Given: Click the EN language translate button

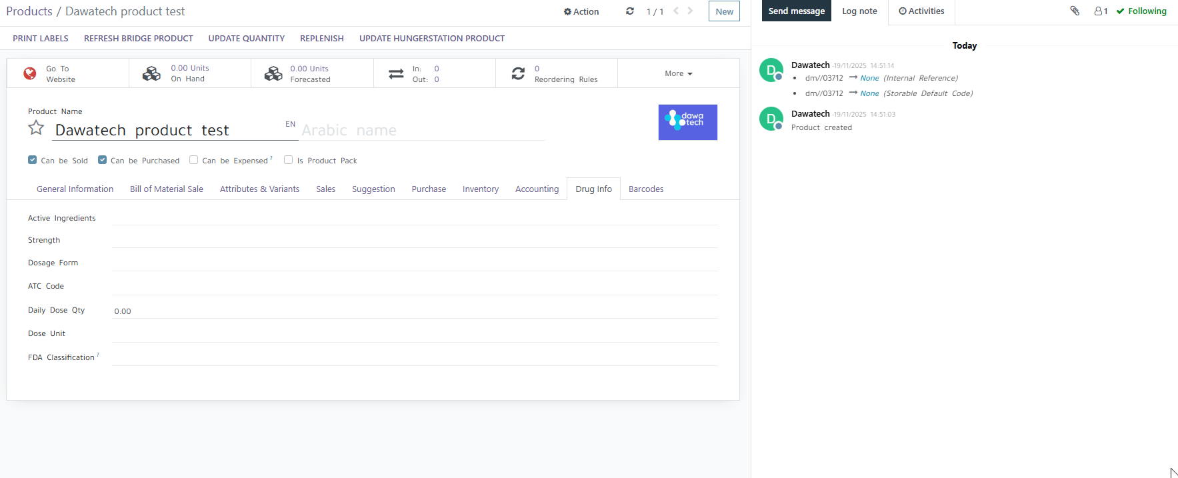Looking at the screenshot, I should click(291, 124).
